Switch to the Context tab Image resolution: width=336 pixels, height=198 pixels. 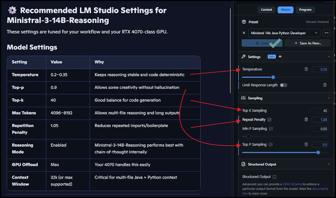266,10
